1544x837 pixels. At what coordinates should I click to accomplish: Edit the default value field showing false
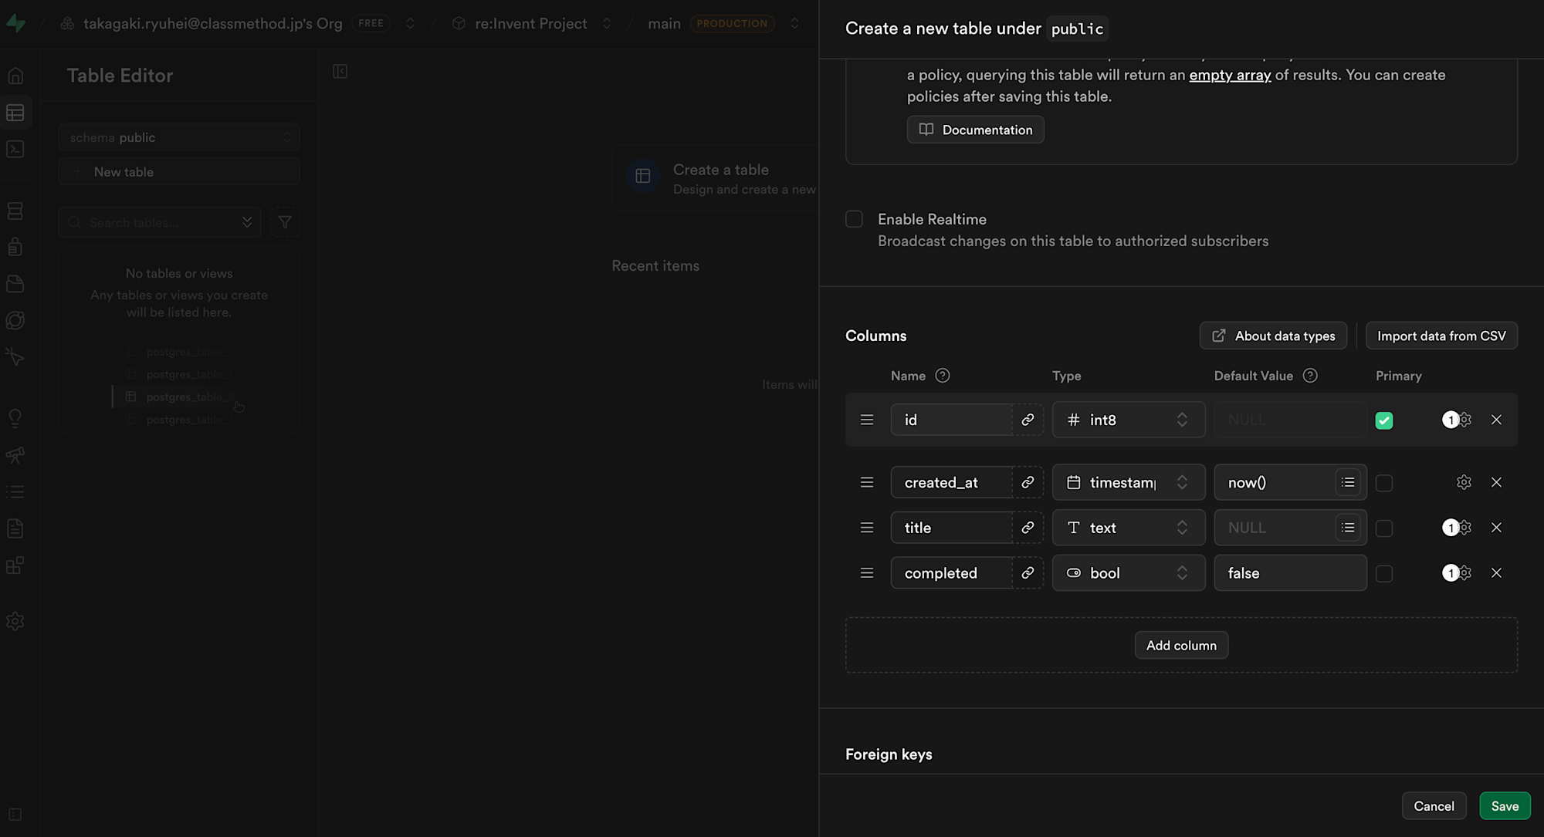click(x=1289, y=573)
